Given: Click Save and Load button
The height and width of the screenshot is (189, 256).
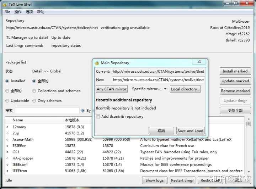Looking at the screenshot, I should (x=190, y=131).
